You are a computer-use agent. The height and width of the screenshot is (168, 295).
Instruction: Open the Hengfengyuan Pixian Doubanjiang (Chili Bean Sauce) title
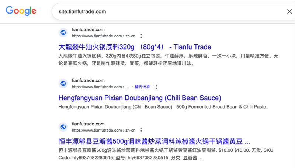(139, 98)
